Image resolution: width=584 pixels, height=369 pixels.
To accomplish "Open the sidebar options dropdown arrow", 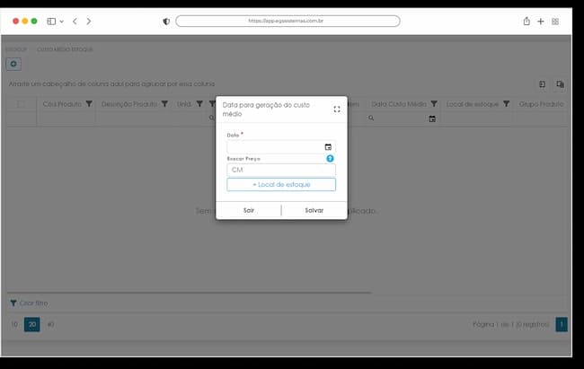I will click(62, 22).
